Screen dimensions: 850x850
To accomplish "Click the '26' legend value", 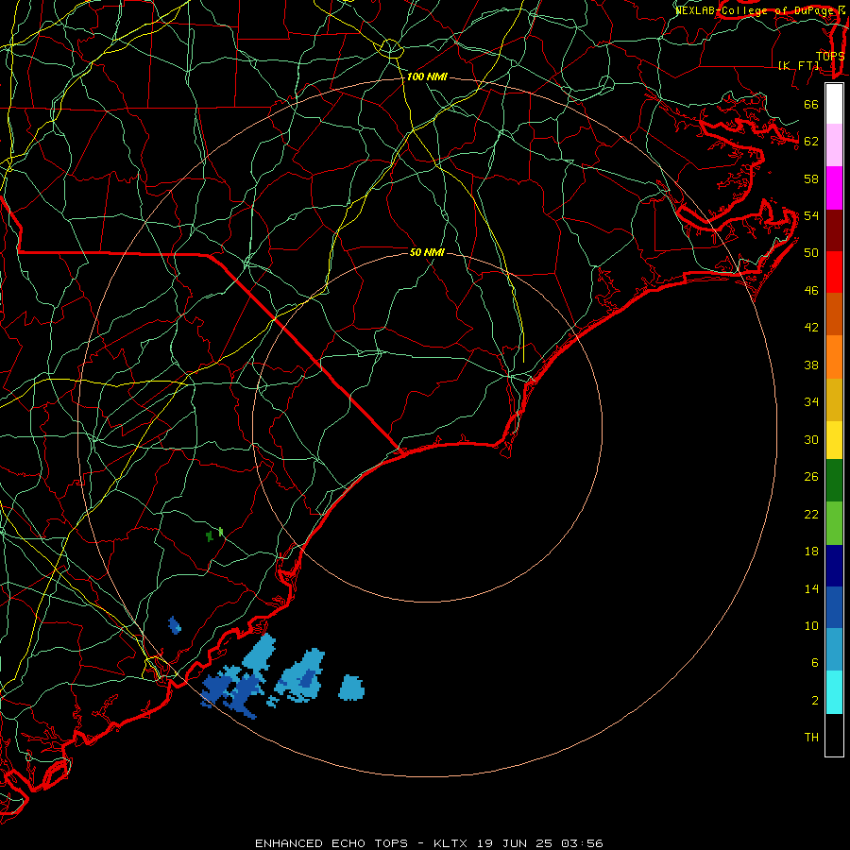I will (x=811, y=477).
